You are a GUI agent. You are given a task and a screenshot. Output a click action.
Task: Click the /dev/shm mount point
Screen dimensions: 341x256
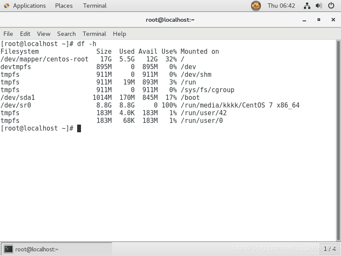(x=196, y=74)
